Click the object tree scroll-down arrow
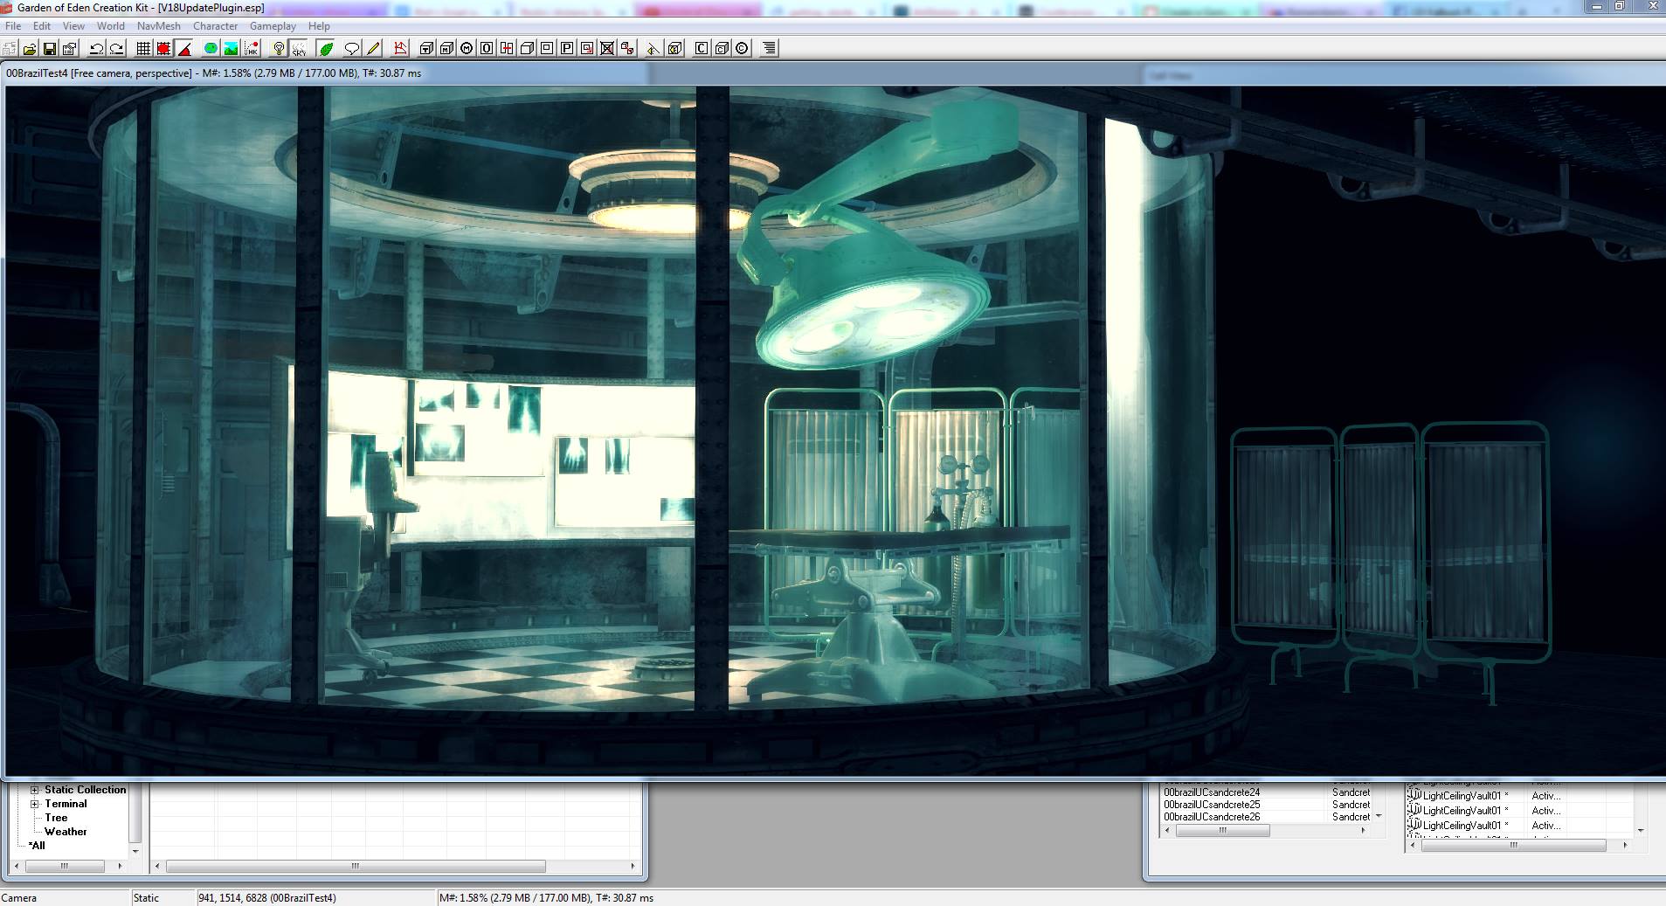 [x=135, y=851]
